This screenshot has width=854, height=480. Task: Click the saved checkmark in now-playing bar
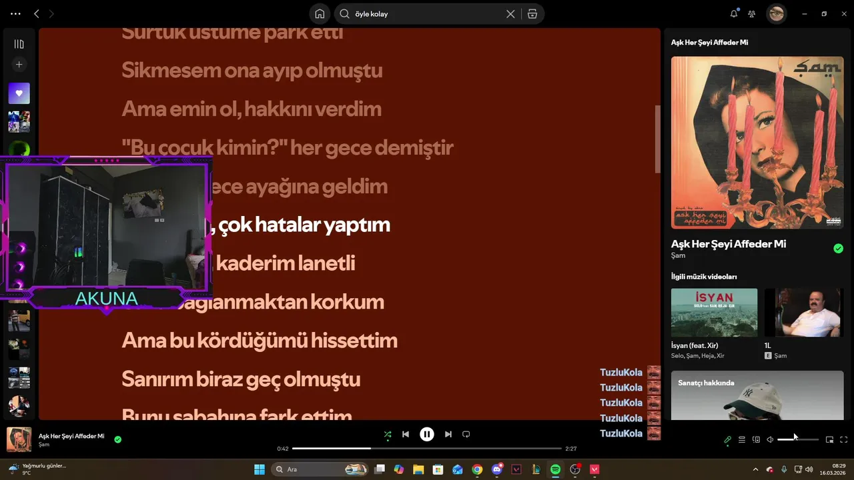[118, 439]
